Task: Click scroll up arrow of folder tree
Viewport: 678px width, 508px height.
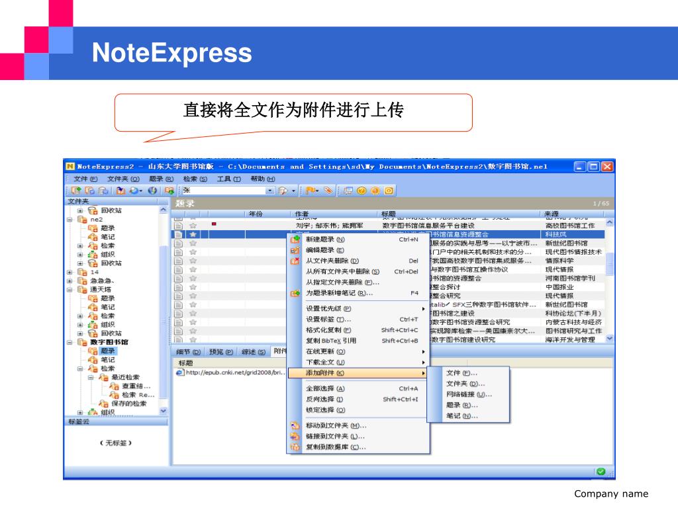Action: 164,210
